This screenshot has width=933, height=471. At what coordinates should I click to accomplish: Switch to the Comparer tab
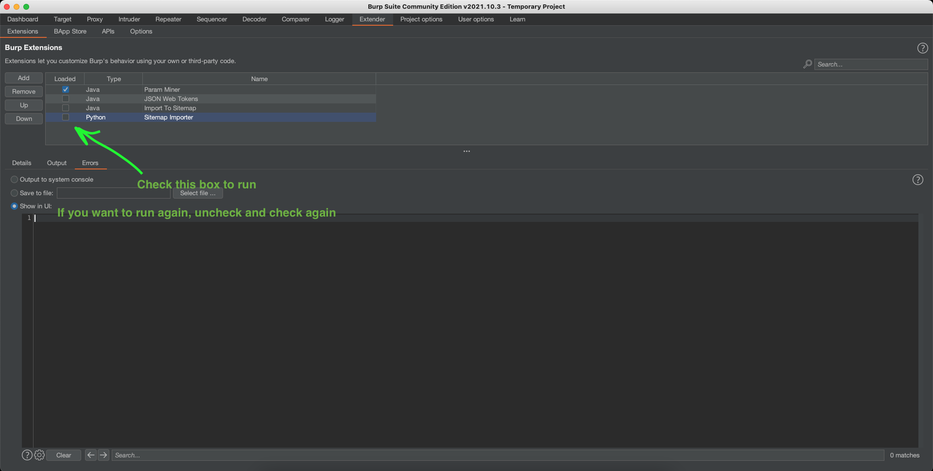coord(296,19)
